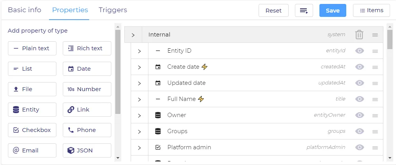Screen dimensions: 396x165
Task: Click the drag handle on Updated date row
Action: click(x=375, y=83)
